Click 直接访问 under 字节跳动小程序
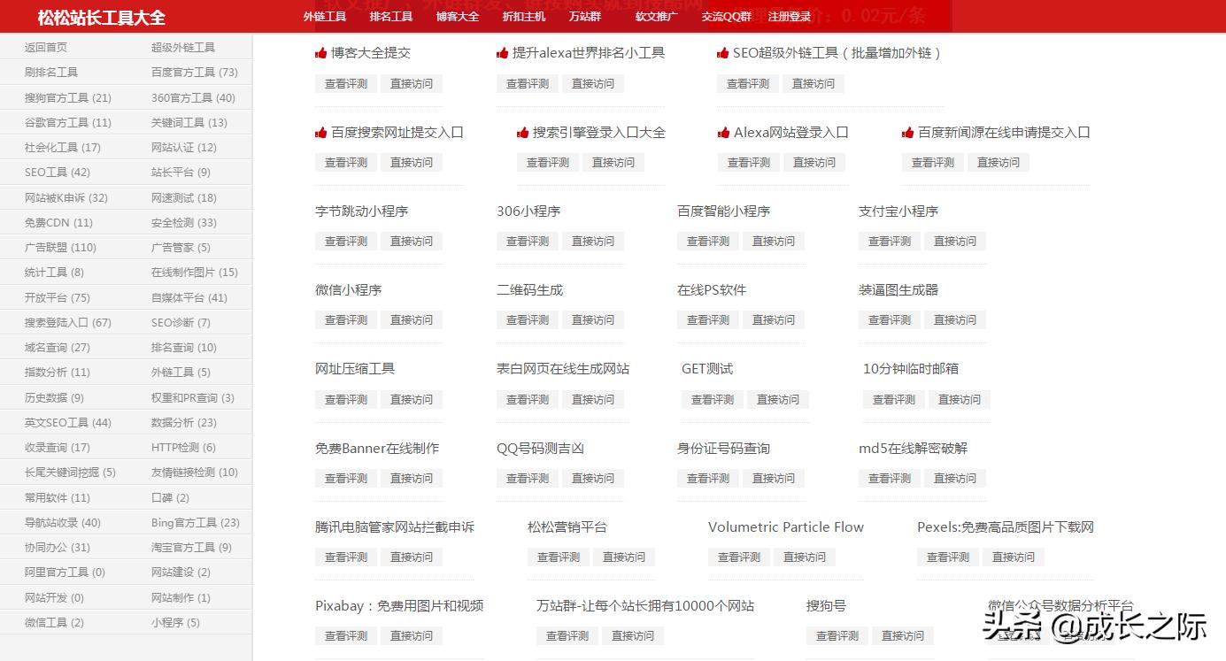 [412, 241]
